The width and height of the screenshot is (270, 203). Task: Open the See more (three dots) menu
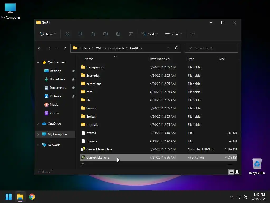[x=193, y=34]
